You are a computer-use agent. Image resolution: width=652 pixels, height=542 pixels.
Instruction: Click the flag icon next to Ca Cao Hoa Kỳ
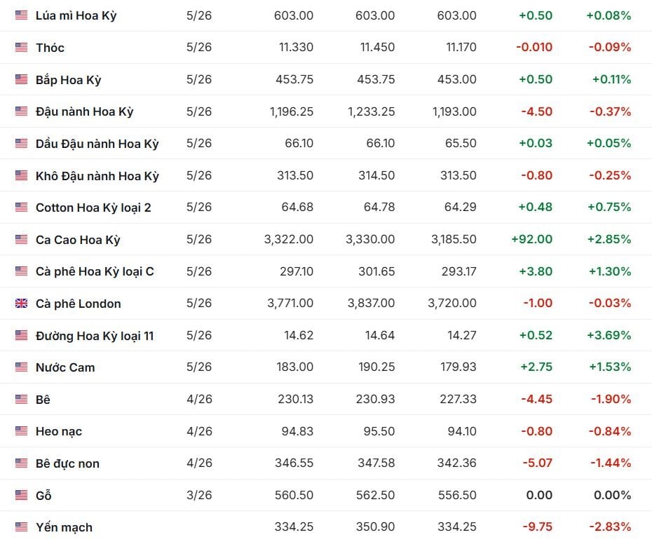(21, 240)
